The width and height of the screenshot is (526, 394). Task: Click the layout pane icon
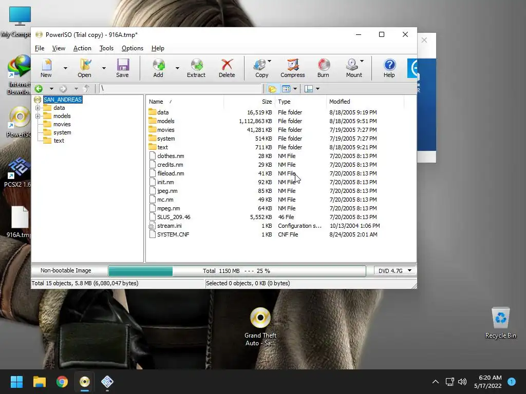[x=309, y=89]
